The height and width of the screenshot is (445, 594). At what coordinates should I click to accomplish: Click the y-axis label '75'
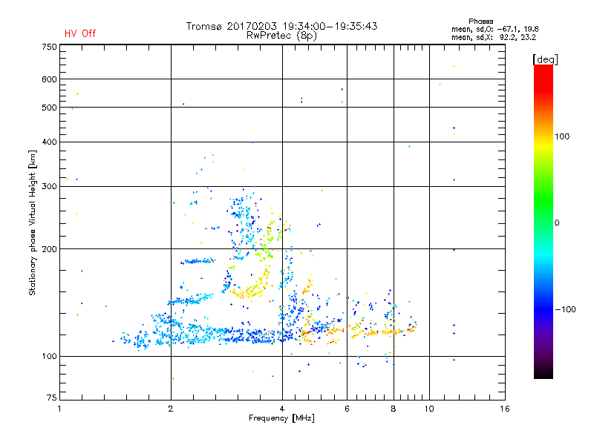click(52, 398)
